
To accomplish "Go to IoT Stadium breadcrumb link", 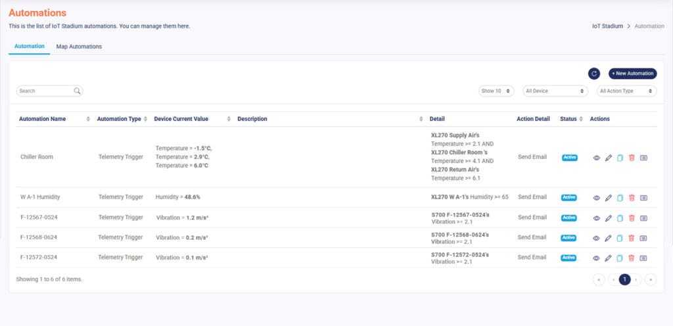I will (607, 26).
